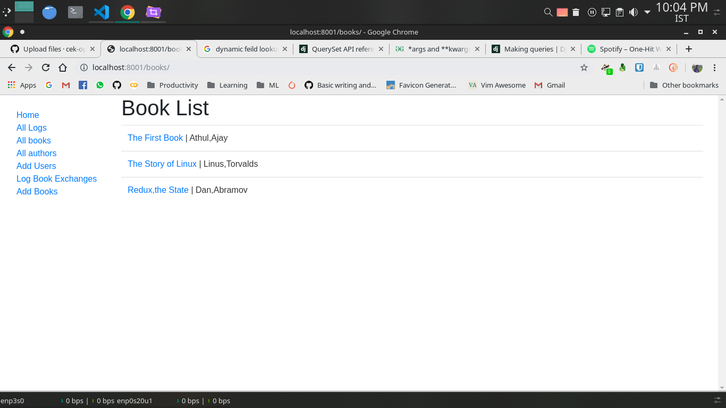Open the network connections tray icon
Viewport: 726px width, 408px height.
(606, 12)
